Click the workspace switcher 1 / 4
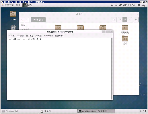148x114 pixels. [x=143, y=111]
